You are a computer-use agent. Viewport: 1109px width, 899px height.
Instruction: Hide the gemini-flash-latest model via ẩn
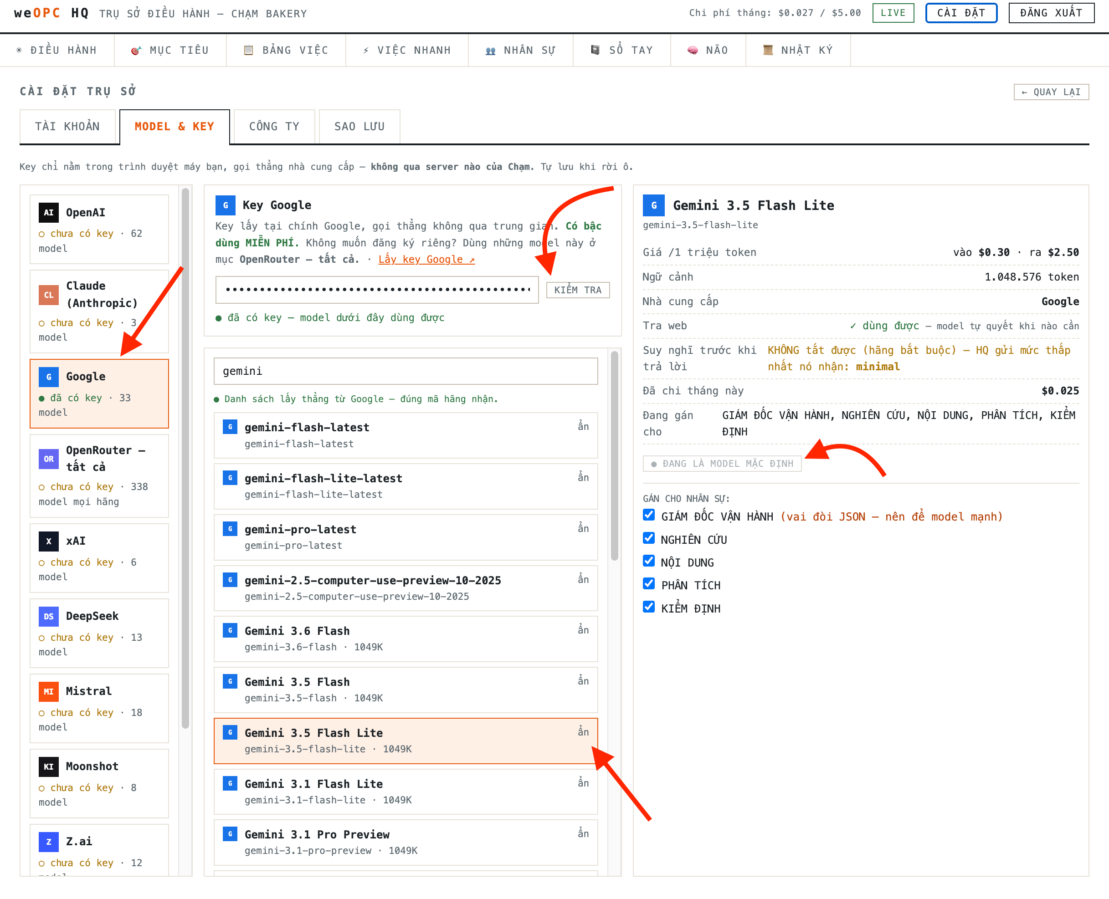pyautogui.click(x=583, y=426)
